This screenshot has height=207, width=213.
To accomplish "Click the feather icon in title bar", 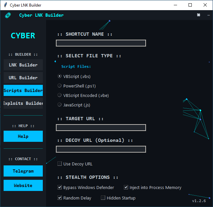I will click(6, 5).
